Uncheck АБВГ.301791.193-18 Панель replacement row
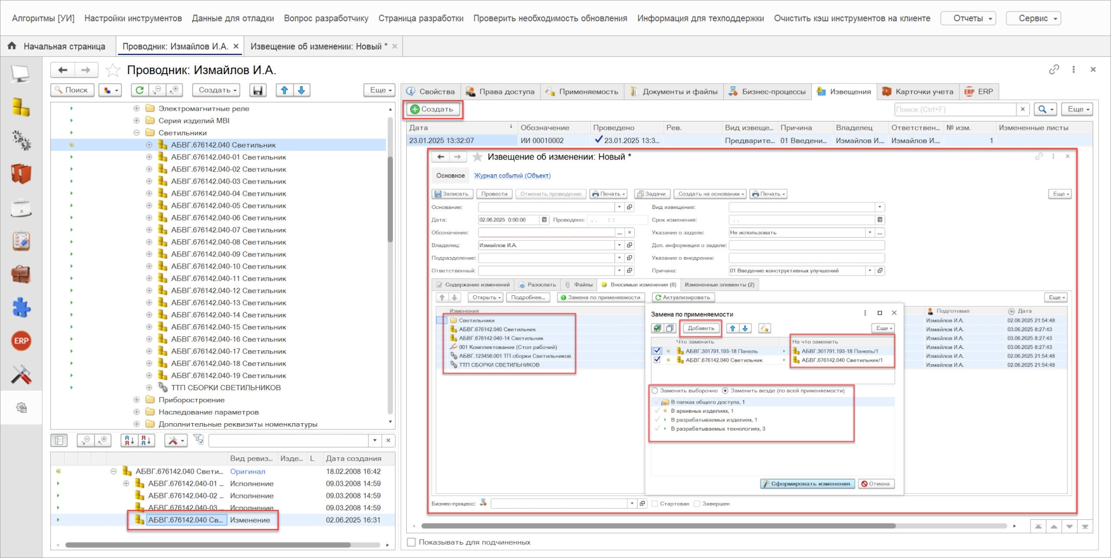This screenshot has width=1111, height=558. (657, 351)
